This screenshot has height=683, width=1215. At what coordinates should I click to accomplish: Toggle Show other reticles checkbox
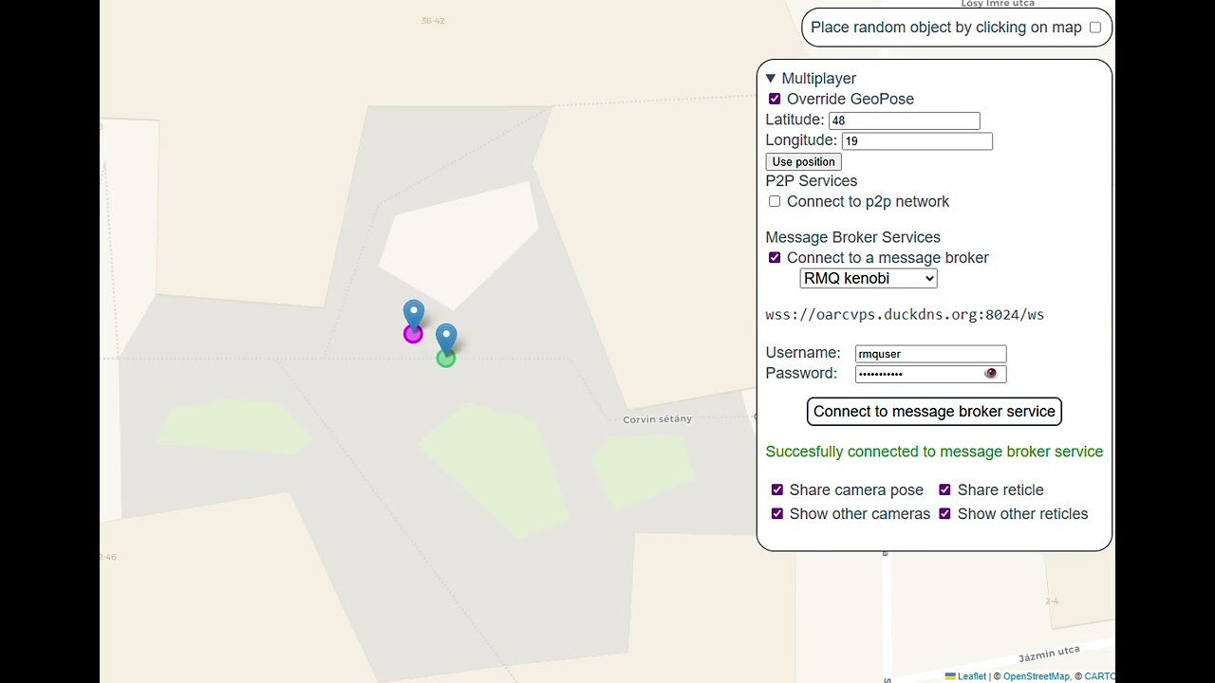click(945, 513)
